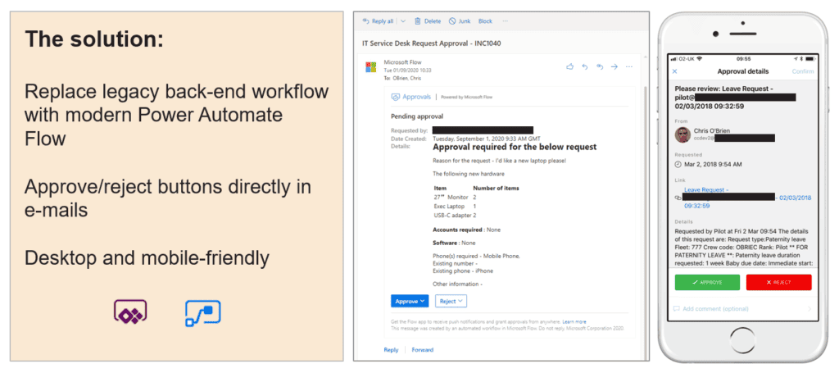The image size is (839, 373).
Task: Click the Power Automate flow icon
Action: pyautogui.click(x=203, y=314)
